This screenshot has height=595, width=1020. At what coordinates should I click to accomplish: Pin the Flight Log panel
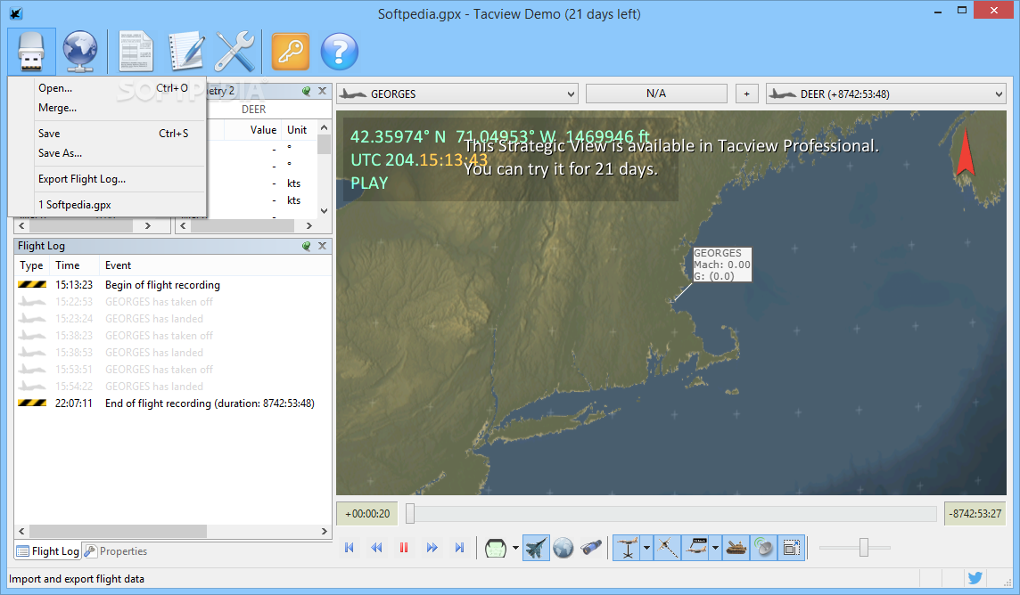[307, 246]
